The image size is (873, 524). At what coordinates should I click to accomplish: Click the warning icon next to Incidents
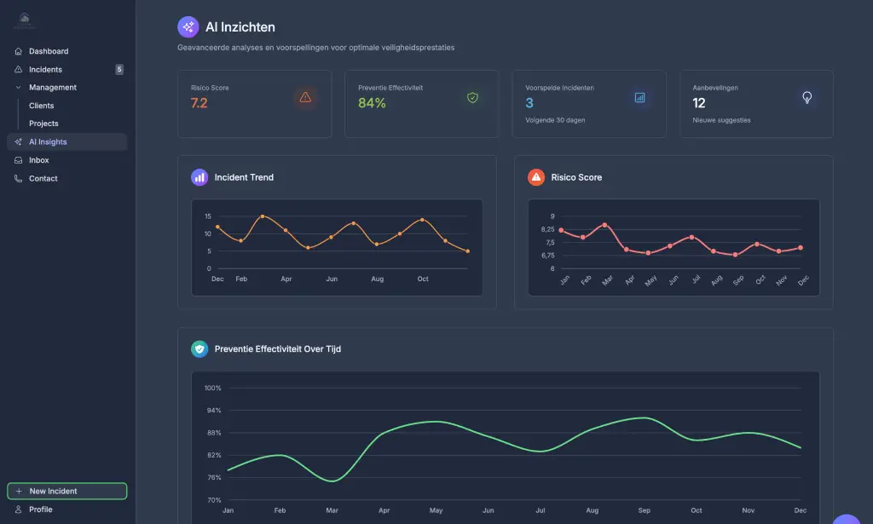pos(19,69)
